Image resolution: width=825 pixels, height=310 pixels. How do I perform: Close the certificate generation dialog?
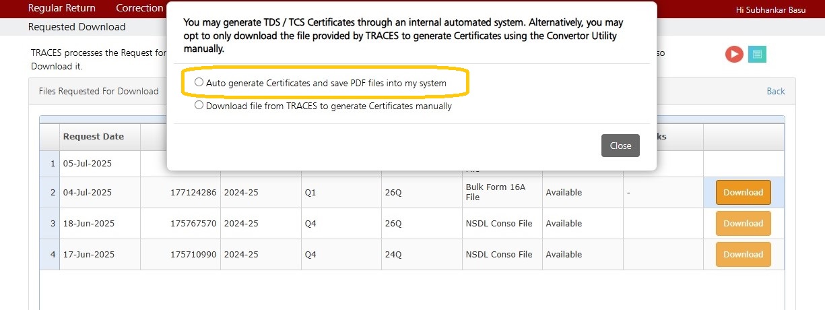(x=620, y=146)
